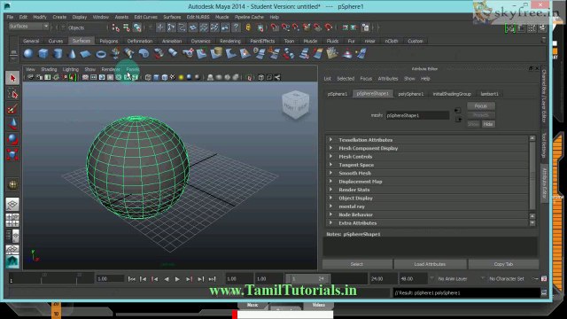Screen dimensions: 567x319
Task: Click the Hide button
Action: point(488,124)
